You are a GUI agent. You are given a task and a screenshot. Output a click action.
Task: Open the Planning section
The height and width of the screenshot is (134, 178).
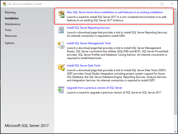point(10,12)
